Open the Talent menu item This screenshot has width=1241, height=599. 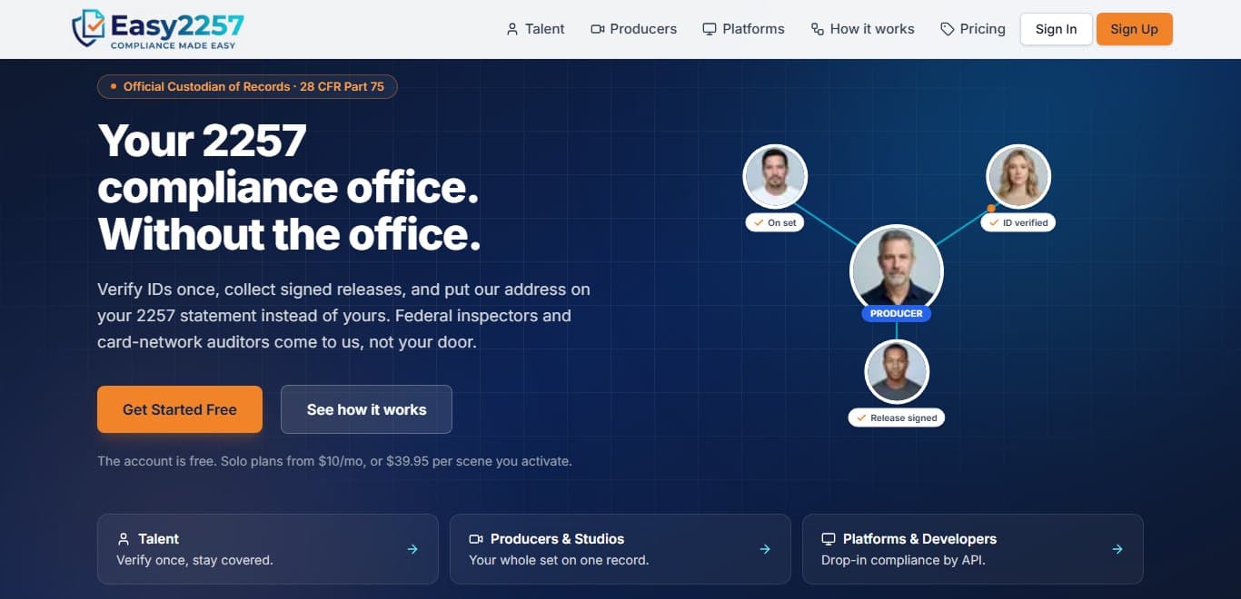(535, 29)
